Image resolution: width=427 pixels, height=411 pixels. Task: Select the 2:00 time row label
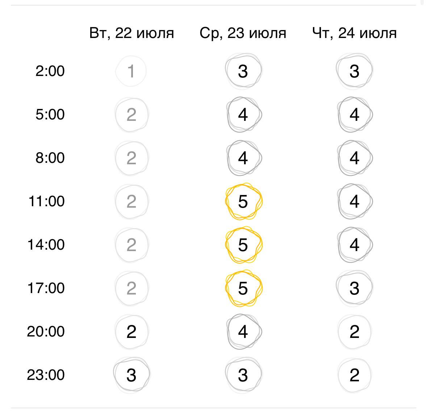pos(50,71)
